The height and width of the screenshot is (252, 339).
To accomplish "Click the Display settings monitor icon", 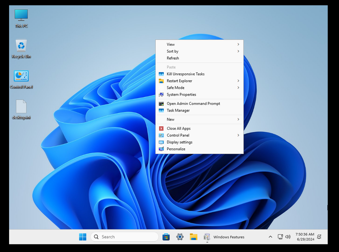I will pyautogui.click(x=161, y=142).
